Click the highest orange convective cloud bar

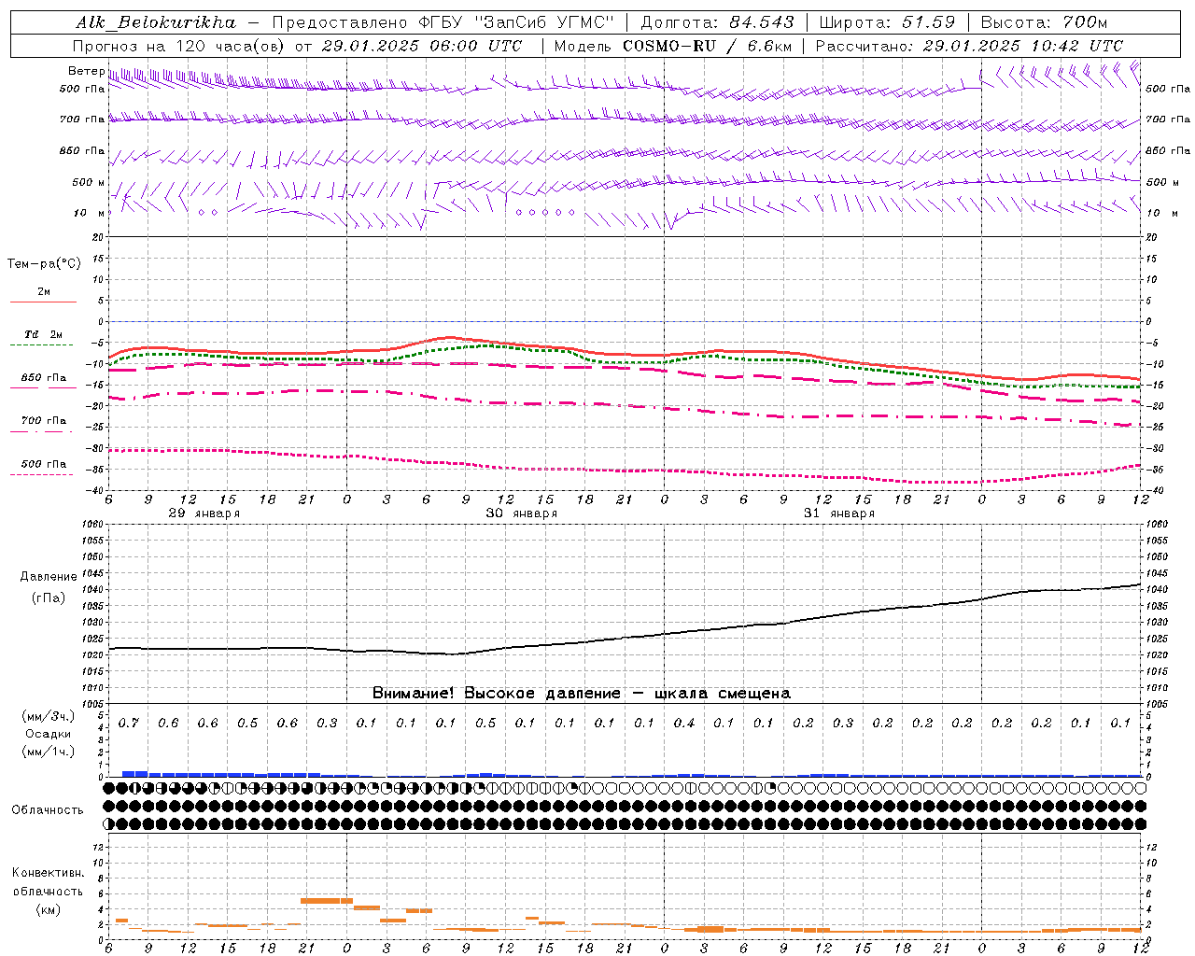point(327,901)
